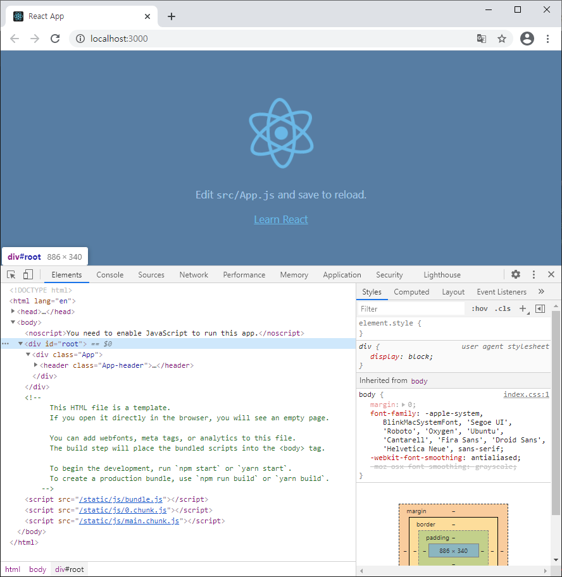Close the DevTools panel
562x577 pixels.
pyautogui.click(x=551, y=274)
